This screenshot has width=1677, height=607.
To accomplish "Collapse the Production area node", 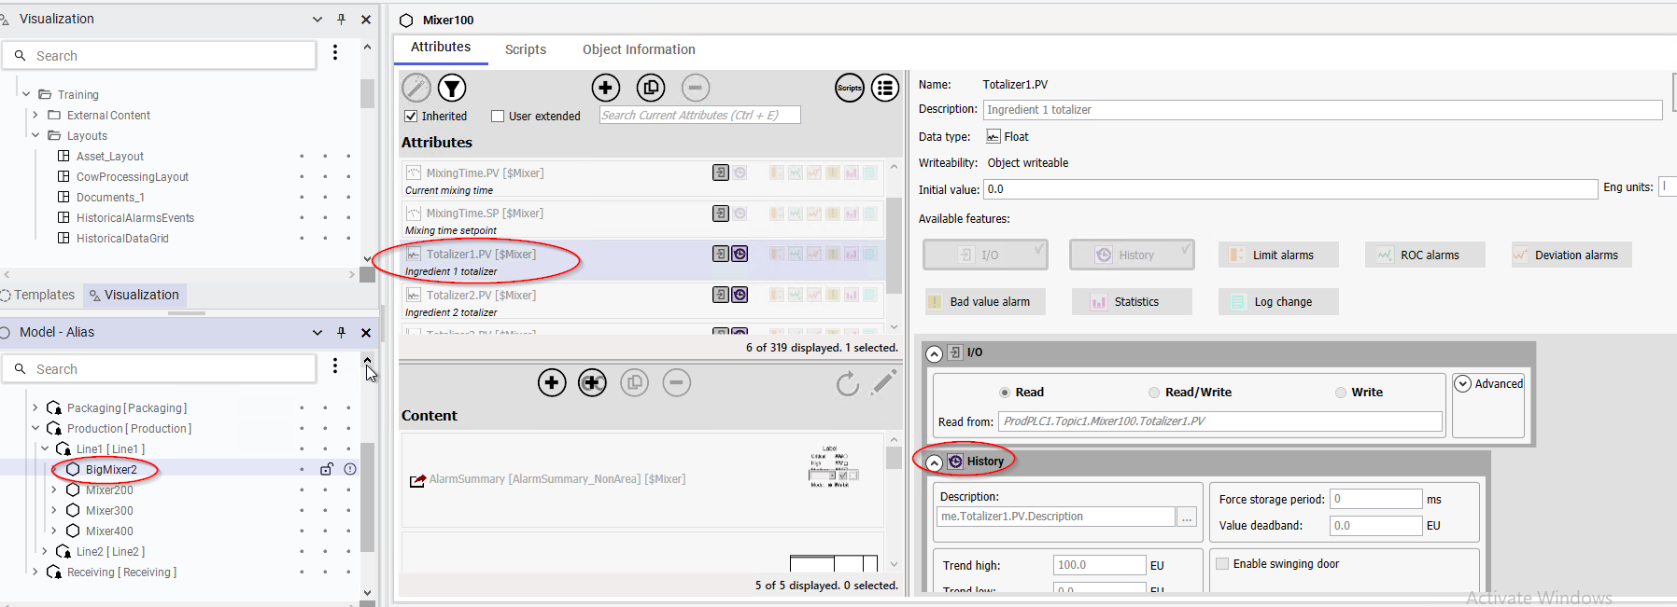I will 35,428.
